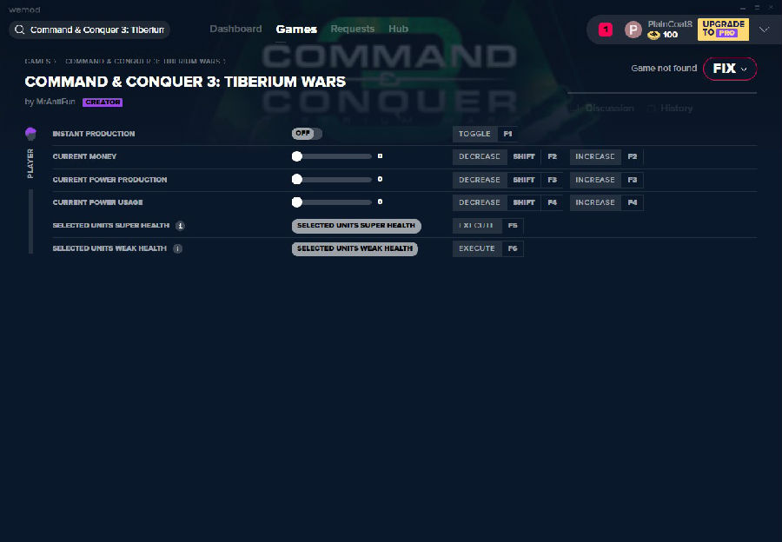
Task: Click the "Game not found" status text
Action: (x=664, y=69)
